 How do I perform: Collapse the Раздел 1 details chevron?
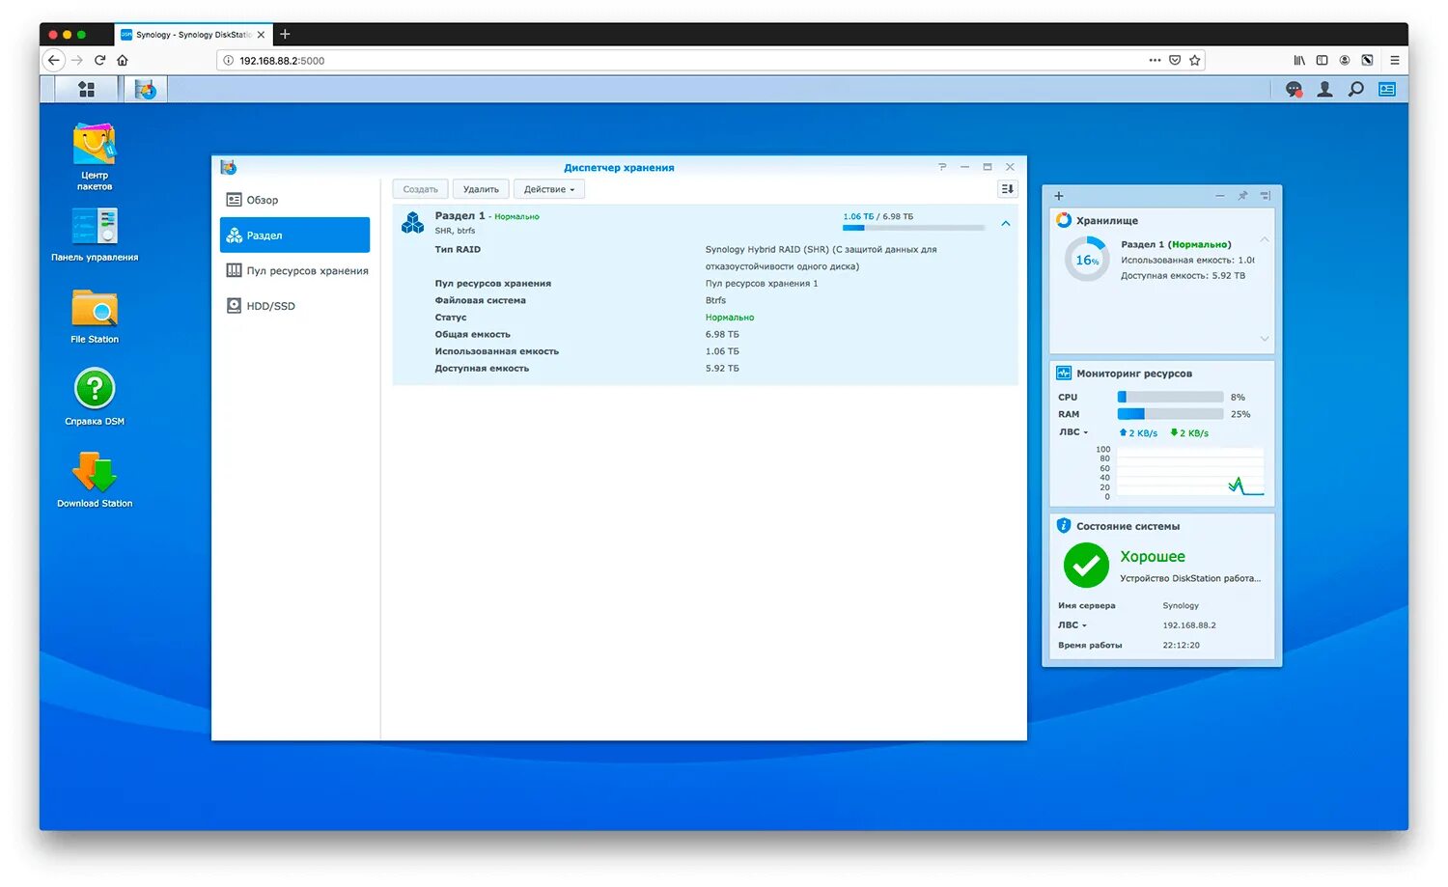pyautogui.click(x=1006, y=223)
